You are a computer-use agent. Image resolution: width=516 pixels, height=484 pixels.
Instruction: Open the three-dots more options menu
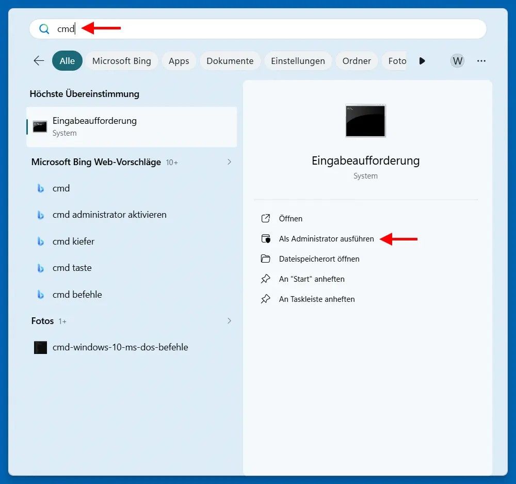tap(481, 61)
